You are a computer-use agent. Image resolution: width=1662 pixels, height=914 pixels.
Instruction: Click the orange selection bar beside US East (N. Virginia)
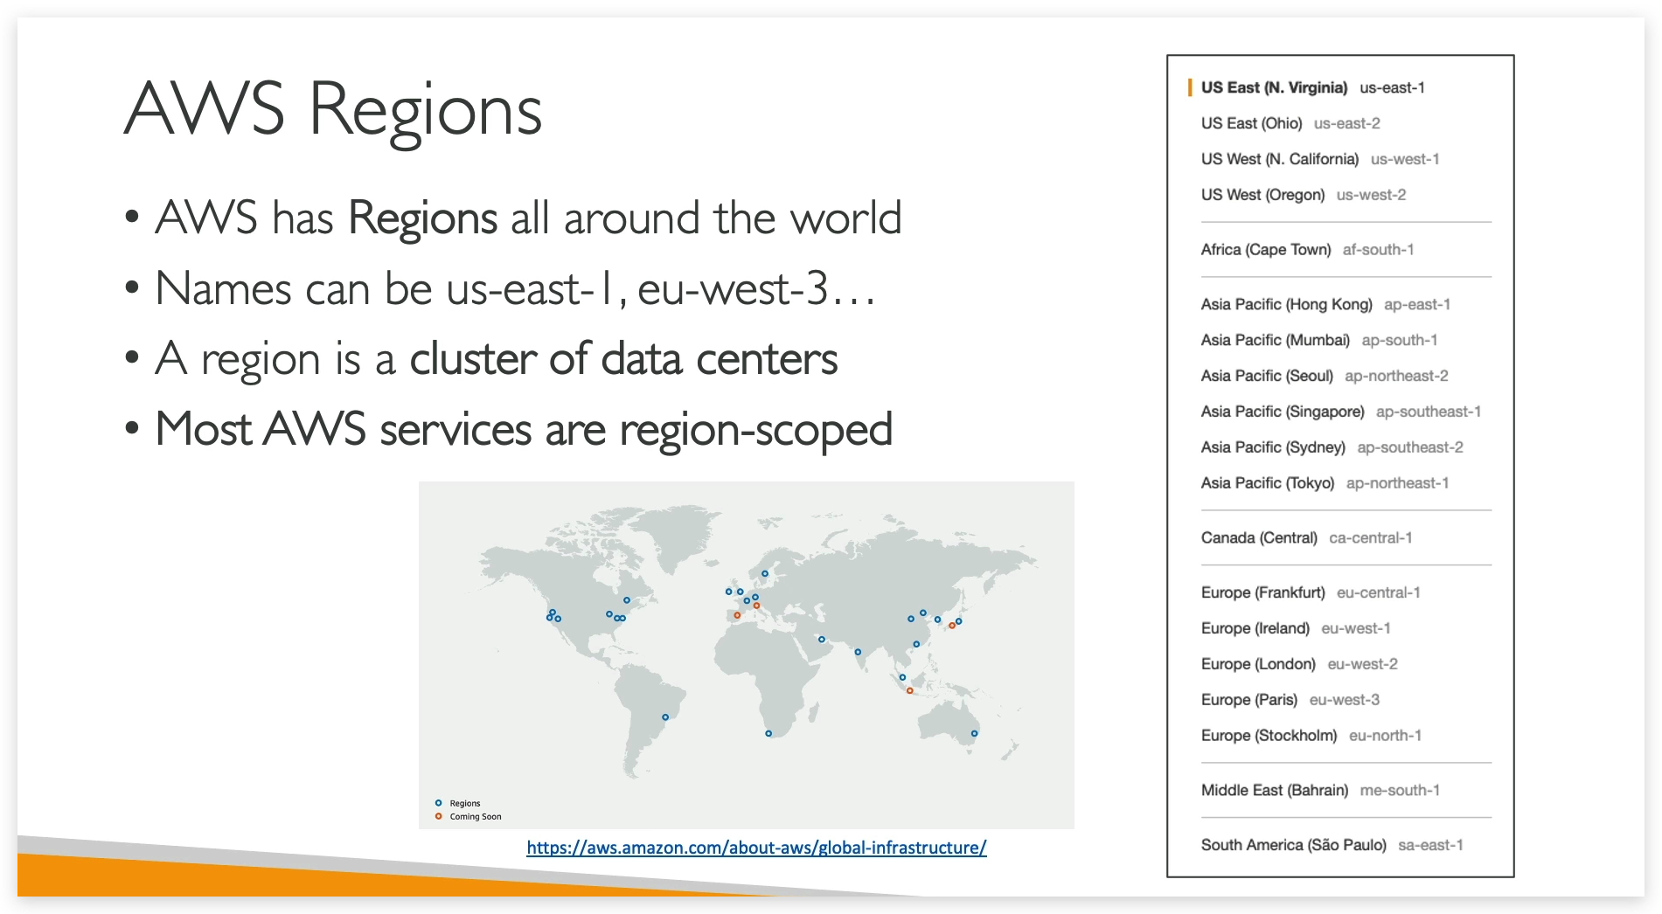(x=1192, y=87)
